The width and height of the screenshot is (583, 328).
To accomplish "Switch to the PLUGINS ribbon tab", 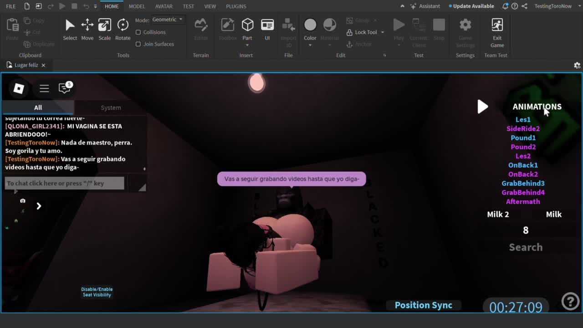I will pyautogui.click(x=236, y=6).
